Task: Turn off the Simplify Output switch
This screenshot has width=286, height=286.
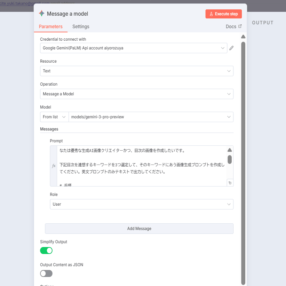Action: pyautogui.click(x=46, y=251)
